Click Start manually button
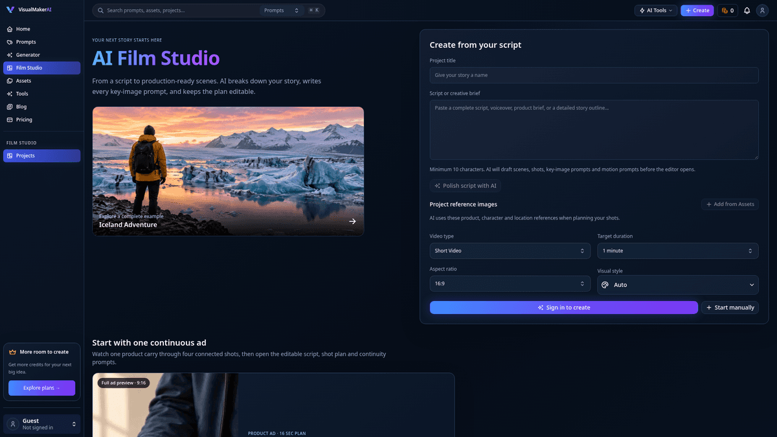Screen dimensions: 777x437 click(x=730, y=308)
